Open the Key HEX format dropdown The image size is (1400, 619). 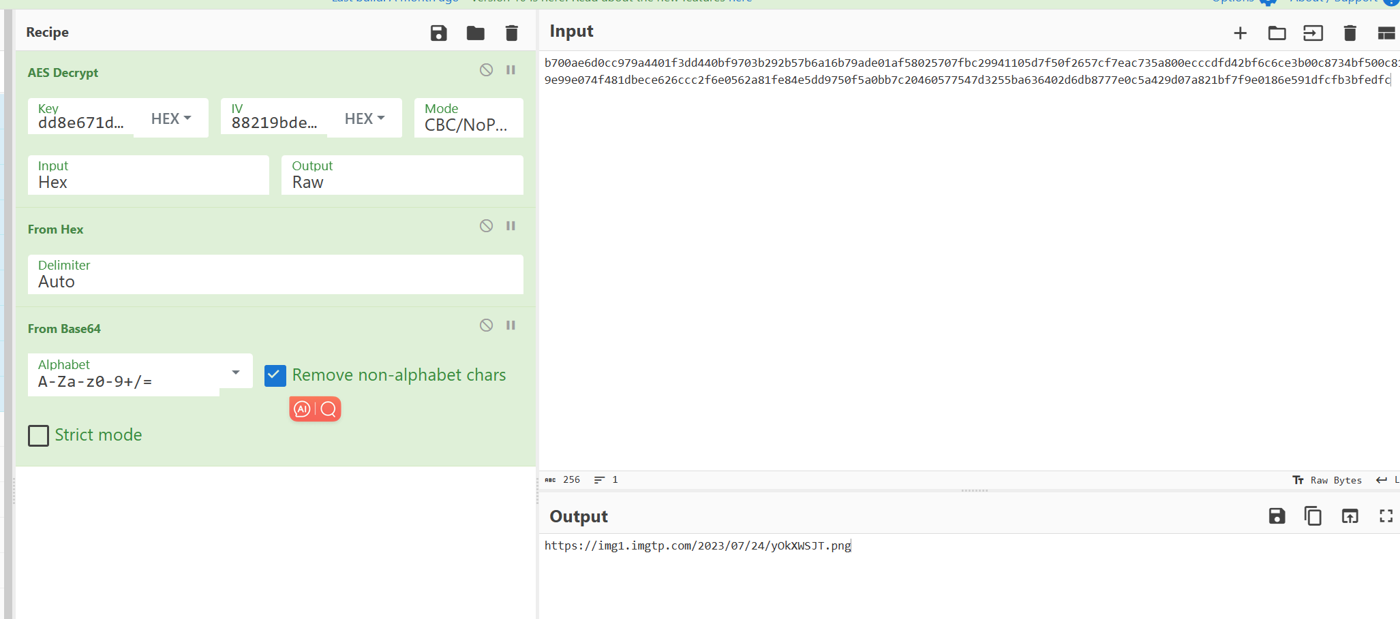coord(170,118)
